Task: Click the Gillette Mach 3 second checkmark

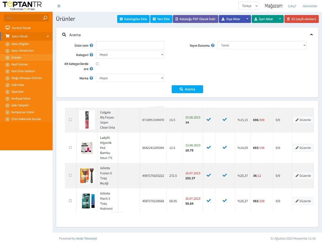Action: point(225,201)
